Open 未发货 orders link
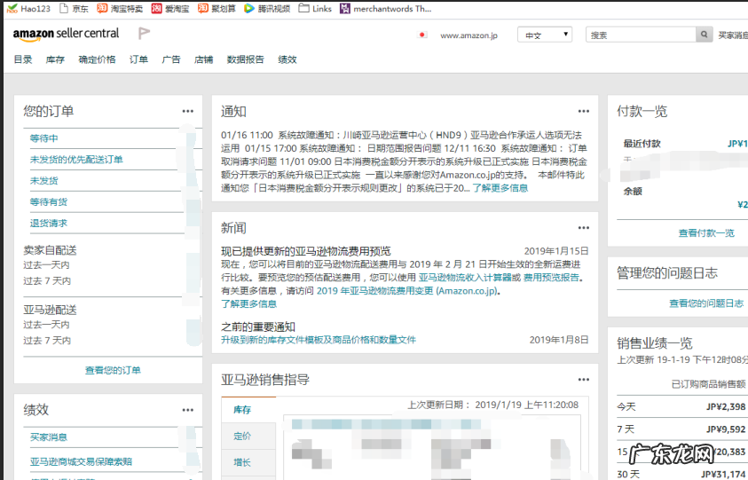 43,181
